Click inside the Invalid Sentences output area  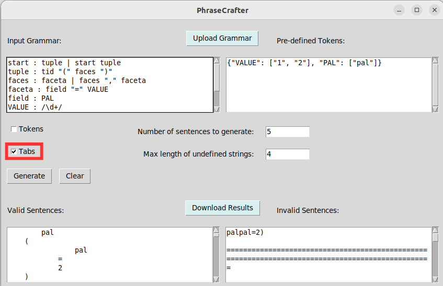coord(328,255)
